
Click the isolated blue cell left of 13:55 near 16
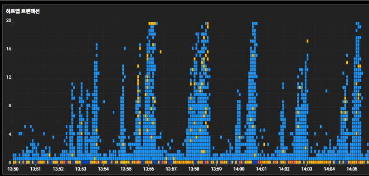tap(125, 48)
